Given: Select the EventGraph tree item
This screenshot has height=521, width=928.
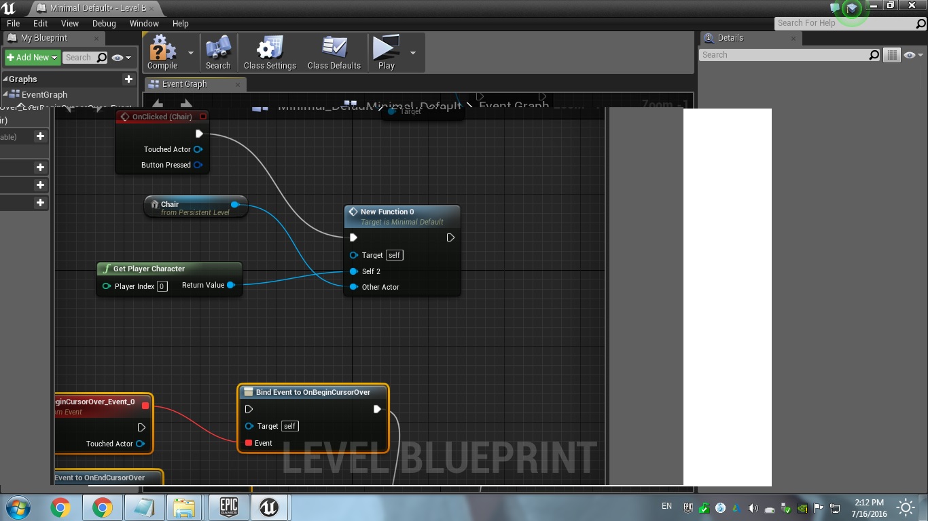Looking at the screenshot, I should [44, 94].
